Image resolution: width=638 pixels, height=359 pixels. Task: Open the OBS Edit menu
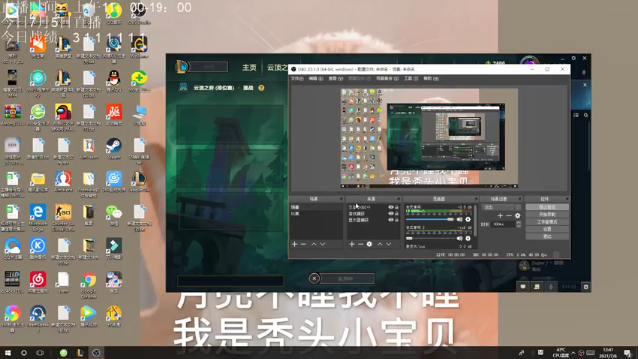click(x=315, y=78)
